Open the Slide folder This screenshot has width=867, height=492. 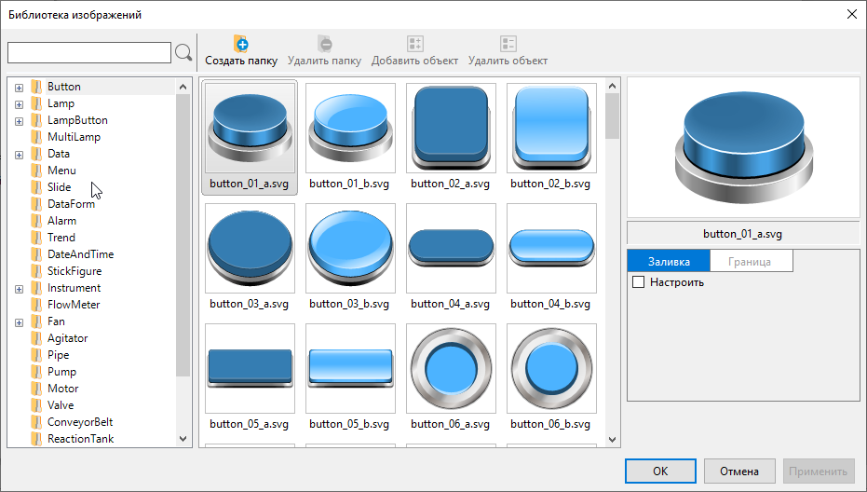click(59, 187)
